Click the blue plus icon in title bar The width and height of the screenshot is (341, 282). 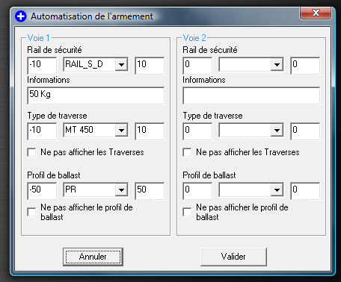(20, 16)
